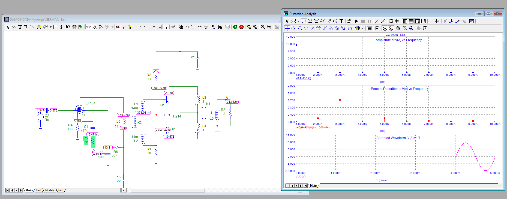This screenshot has height=199, width=507.
Task: Select the diagonal wire line tool
Action: [x=32, y=27]
